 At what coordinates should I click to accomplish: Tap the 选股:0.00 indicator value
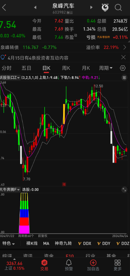point(30,190)
